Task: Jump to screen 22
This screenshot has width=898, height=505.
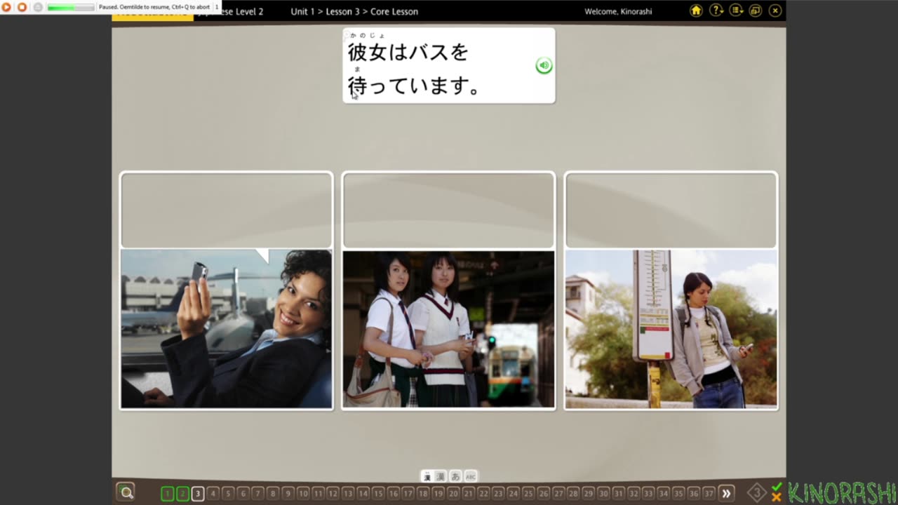Action: 483,493
